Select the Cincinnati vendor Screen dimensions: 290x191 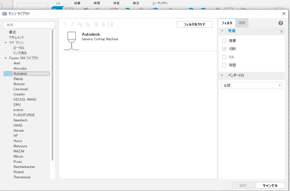21,89
